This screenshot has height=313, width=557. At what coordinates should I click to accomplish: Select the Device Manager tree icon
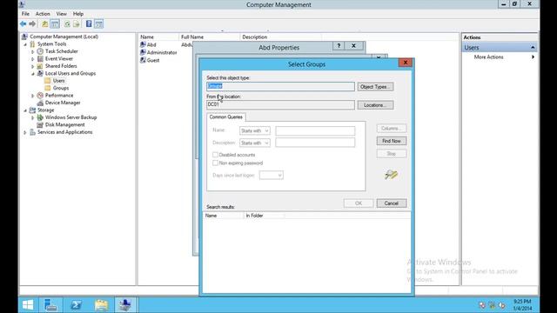[40, 103]
